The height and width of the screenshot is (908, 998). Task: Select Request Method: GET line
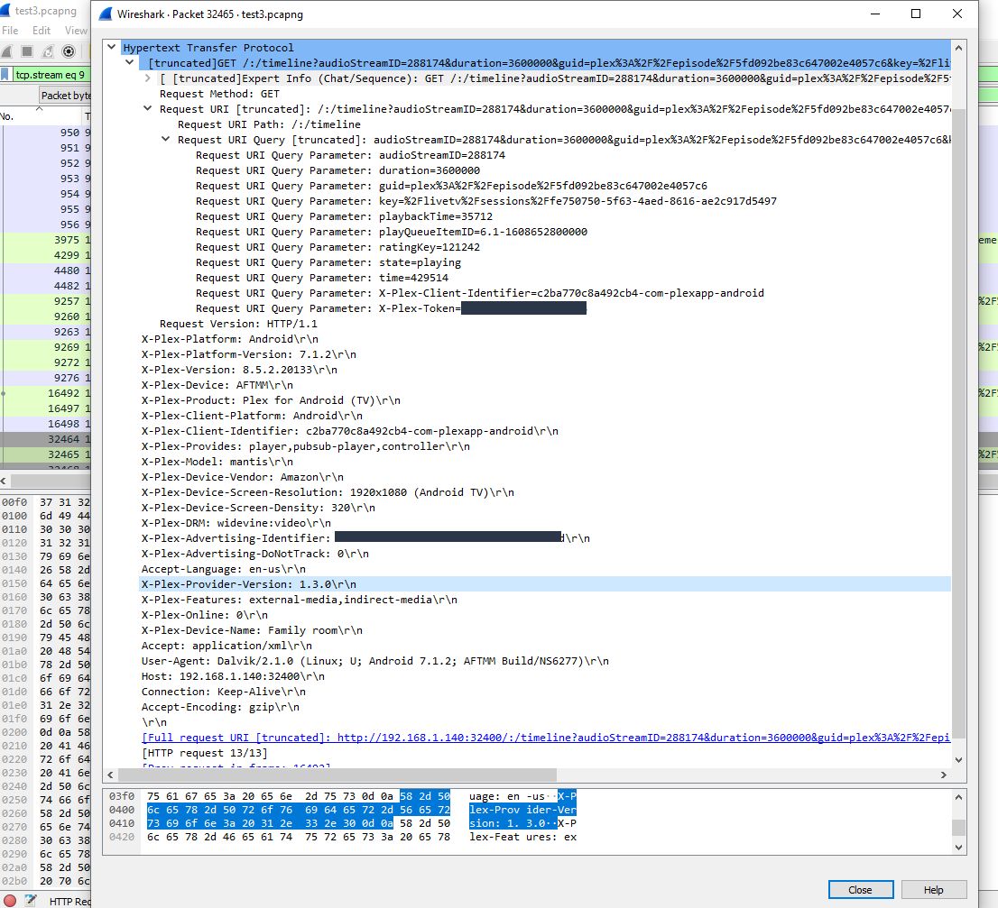(x=219, y=94)
